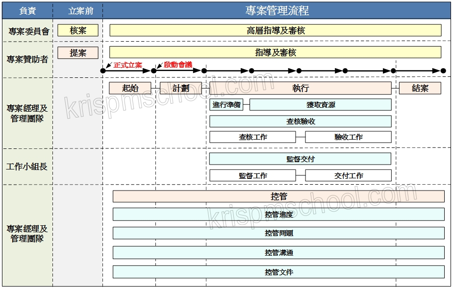Click the 驗收工作 box
Image resolution: width=453 pixels, height=289 pixels.
pyautogui.click(x=348, y=137)
